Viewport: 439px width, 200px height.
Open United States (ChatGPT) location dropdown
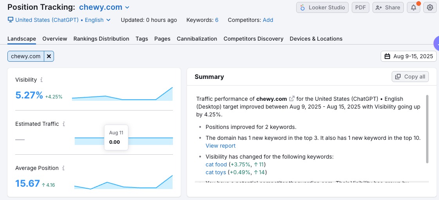pos(59,20)
